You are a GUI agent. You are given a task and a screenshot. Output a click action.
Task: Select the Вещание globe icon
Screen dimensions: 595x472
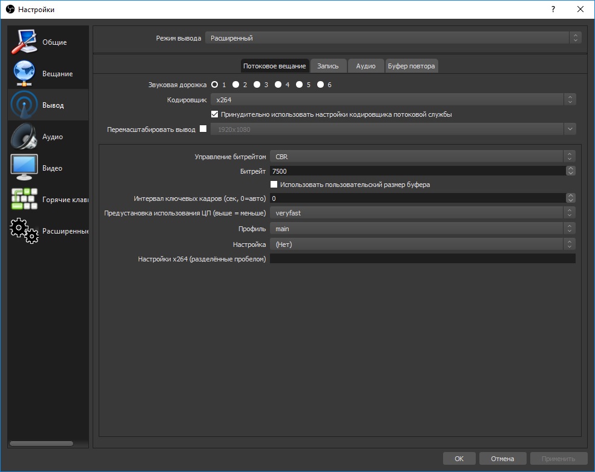pyautogui.click(x=24, y=74)
